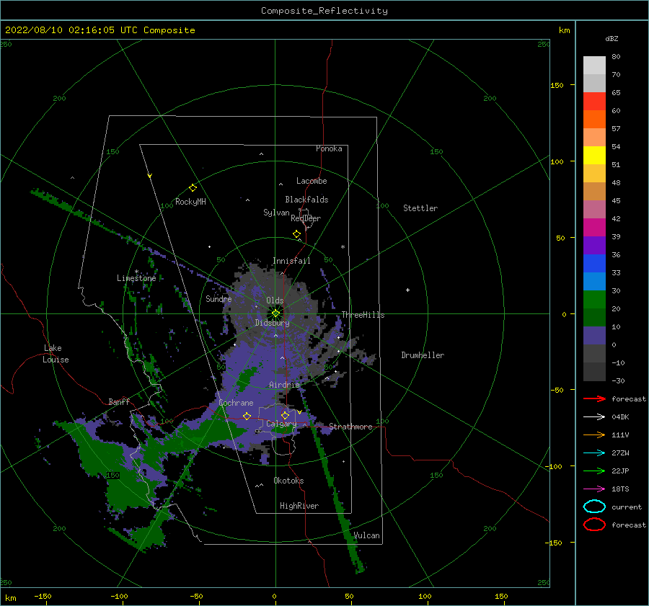Viewport: 649px width, 606px height.
Task: Click the red forecast ellipse legend symbol
Action: (595, 525)
